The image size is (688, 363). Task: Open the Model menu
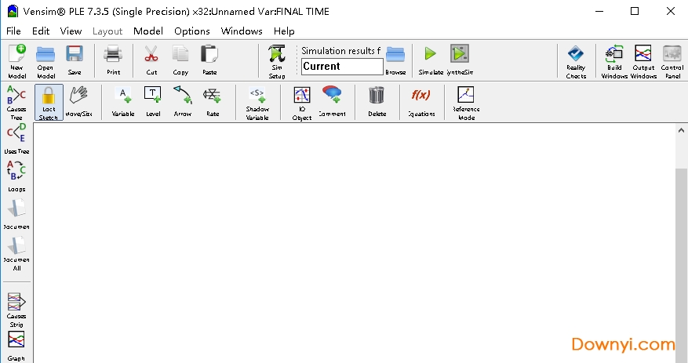pos(147,31)
